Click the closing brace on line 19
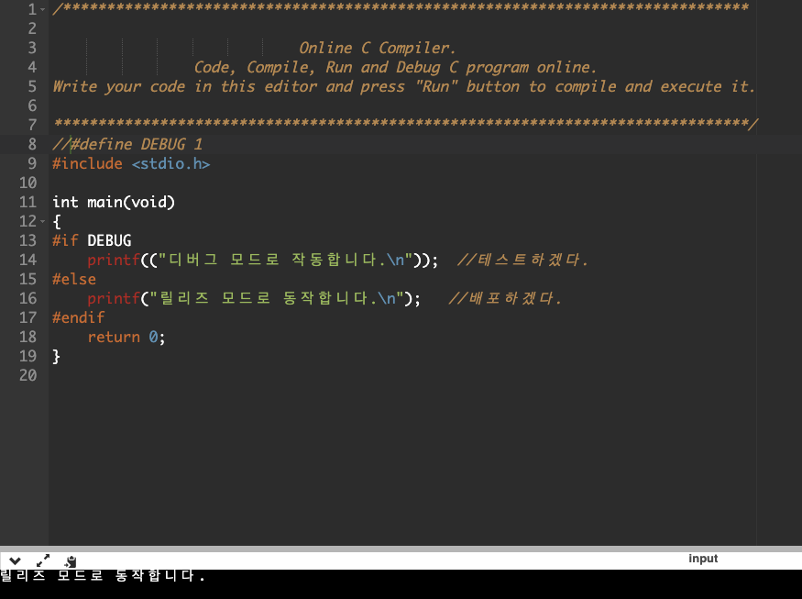The height and width of the screenshot is (599, 802). tap(56, 356)
